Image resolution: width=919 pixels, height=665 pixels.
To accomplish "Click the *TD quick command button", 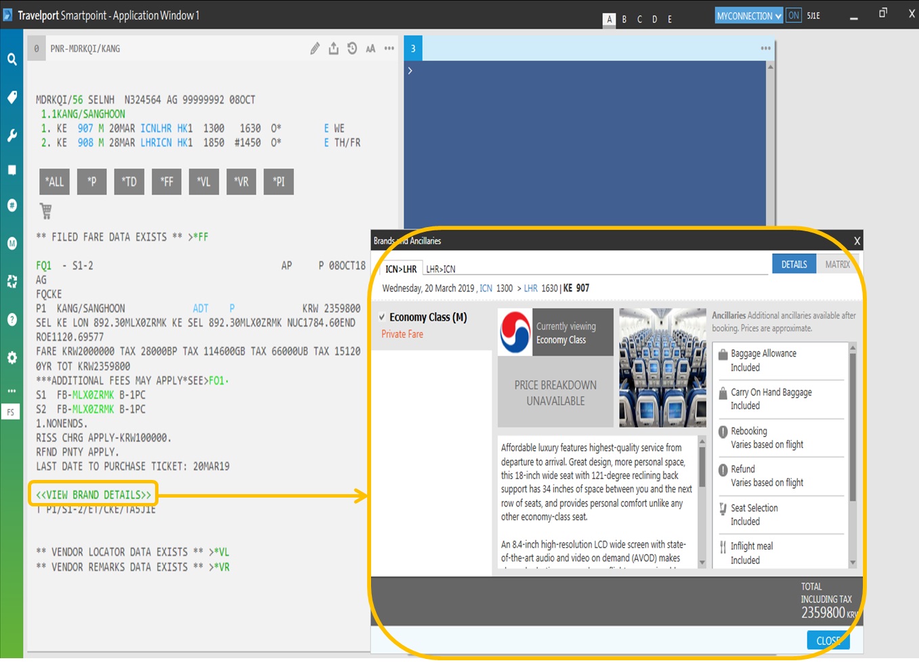I will [x=129, y=182].
